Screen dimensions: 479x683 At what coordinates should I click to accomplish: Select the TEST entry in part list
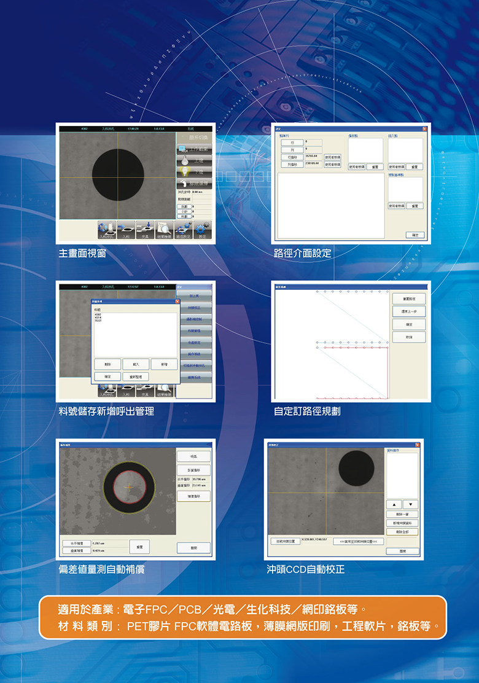[x=98, y=321]
